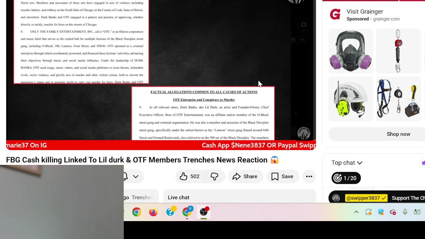Open the white helmet with headset product image

[x=351, y=99]
